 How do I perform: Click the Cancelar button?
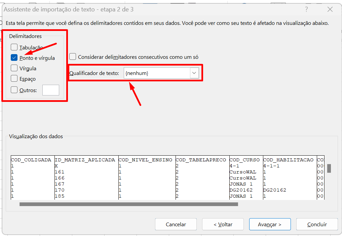tap(176, 224)
